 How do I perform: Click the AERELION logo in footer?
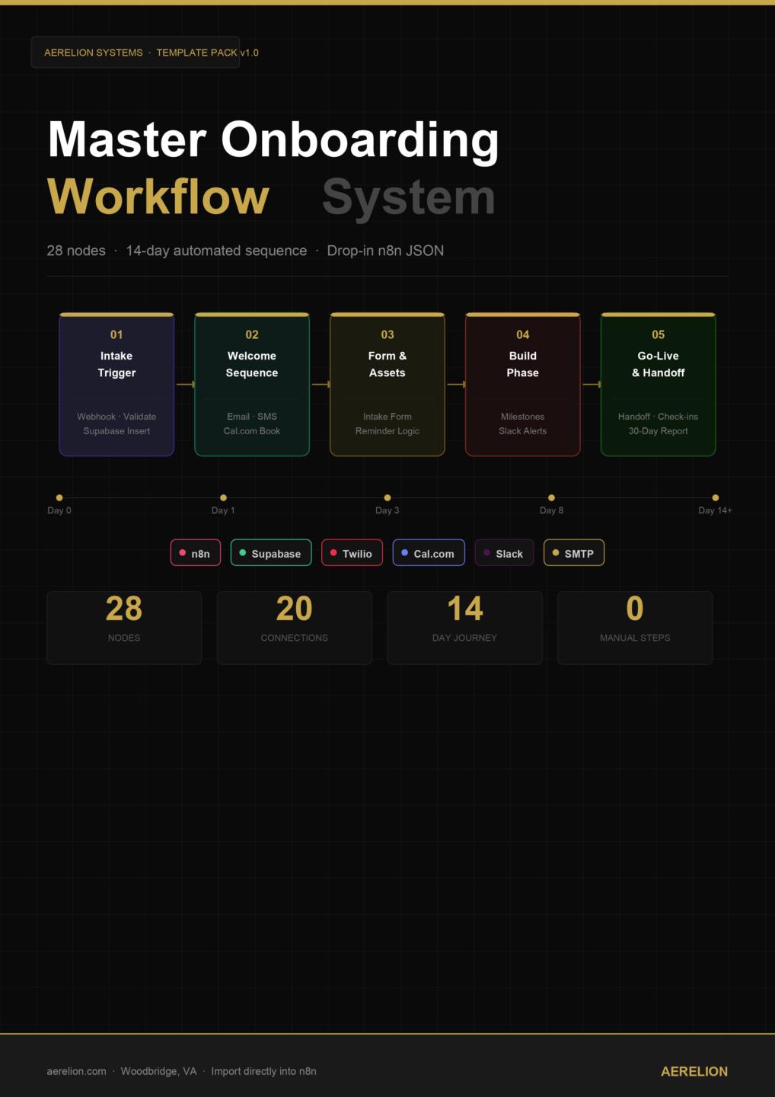694,1071
